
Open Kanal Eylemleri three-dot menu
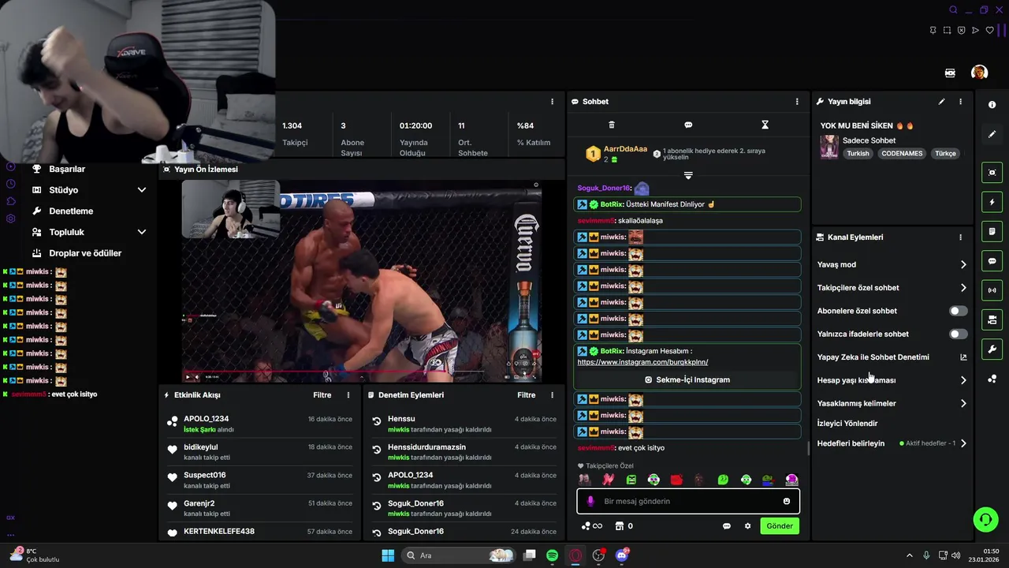(x=960, y=237)
